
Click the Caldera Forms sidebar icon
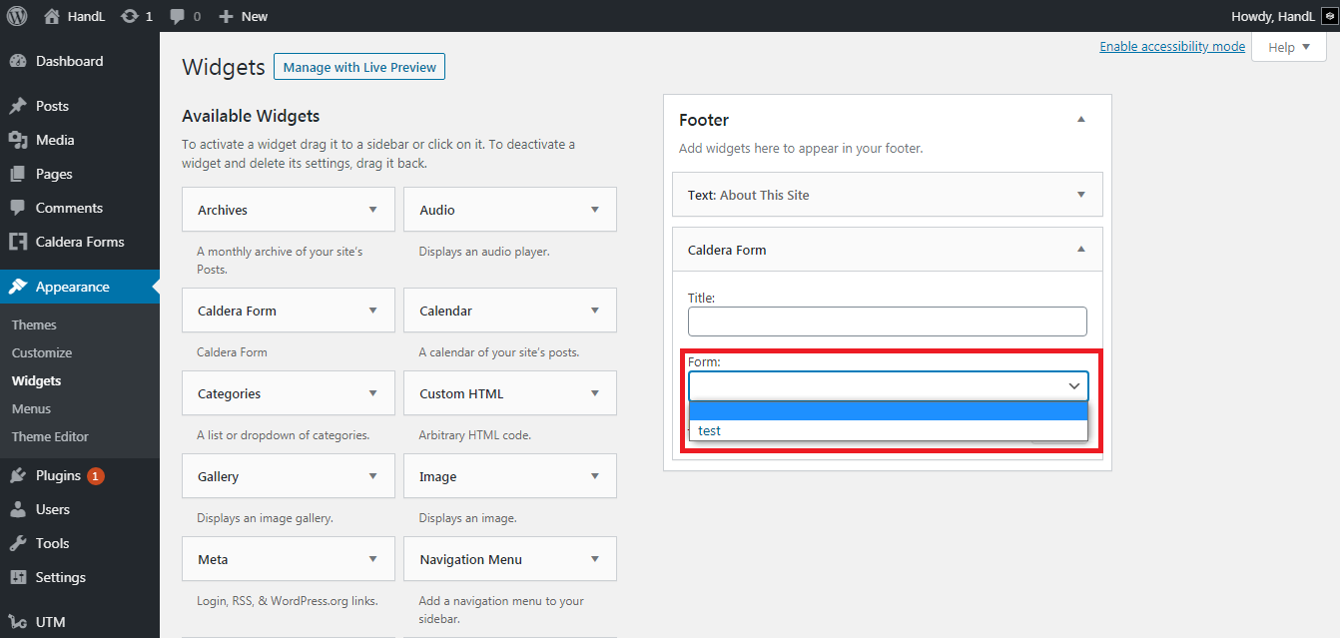(x=17, y=242)
